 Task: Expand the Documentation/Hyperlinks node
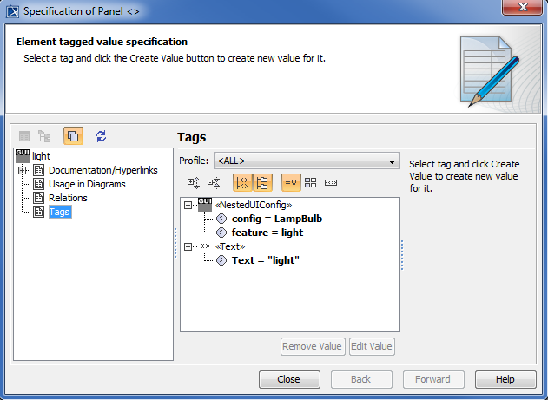[x=23, y=170]
